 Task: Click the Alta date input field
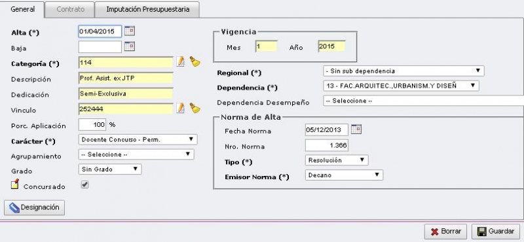coord(100,31)
